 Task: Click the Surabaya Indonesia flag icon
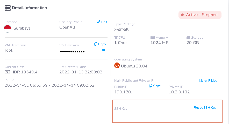click(x=8, y=29)
